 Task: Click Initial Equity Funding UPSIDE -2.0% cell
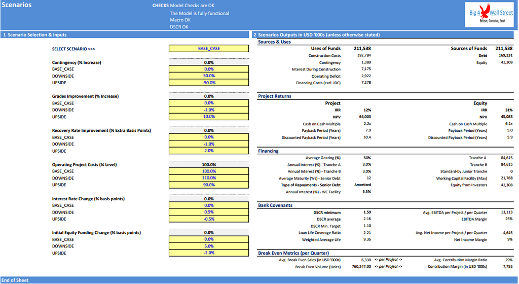pyautogui.click(x=208, y=253)
